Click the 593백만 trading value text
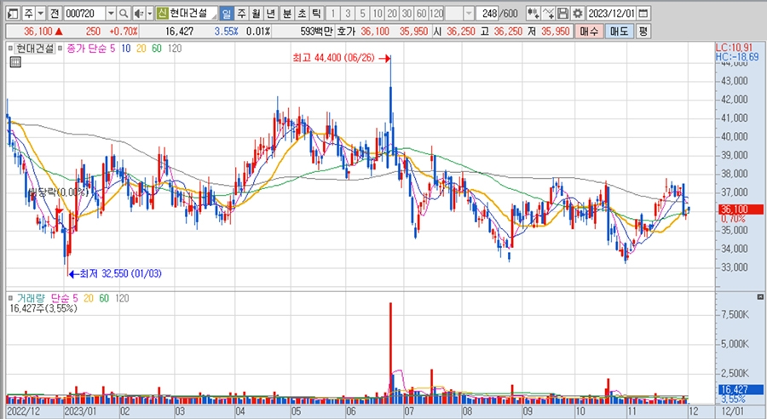 (316, 32)
